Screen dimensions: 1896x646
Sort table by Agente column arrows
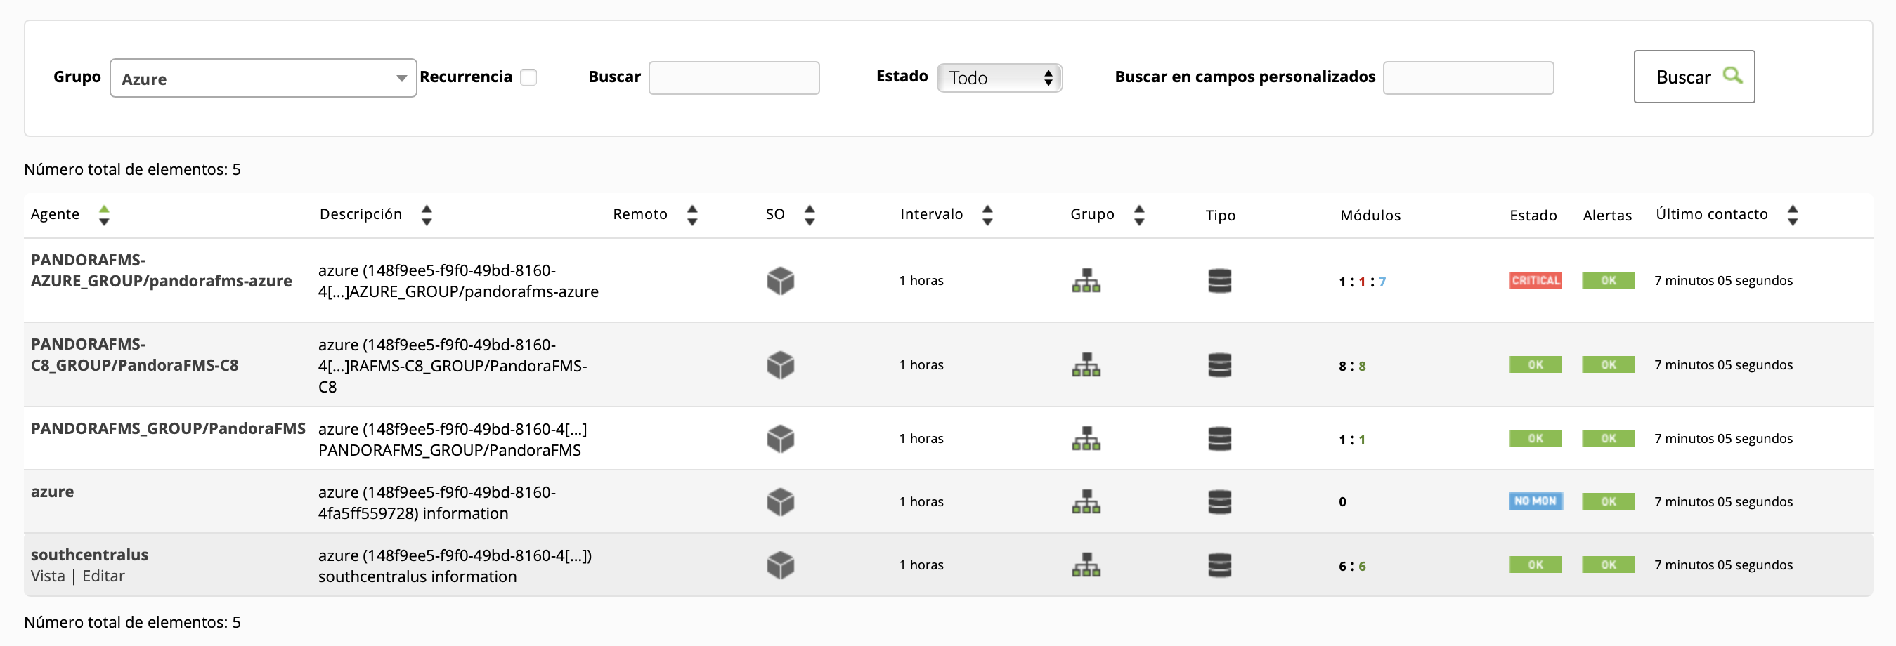[104, 215]
